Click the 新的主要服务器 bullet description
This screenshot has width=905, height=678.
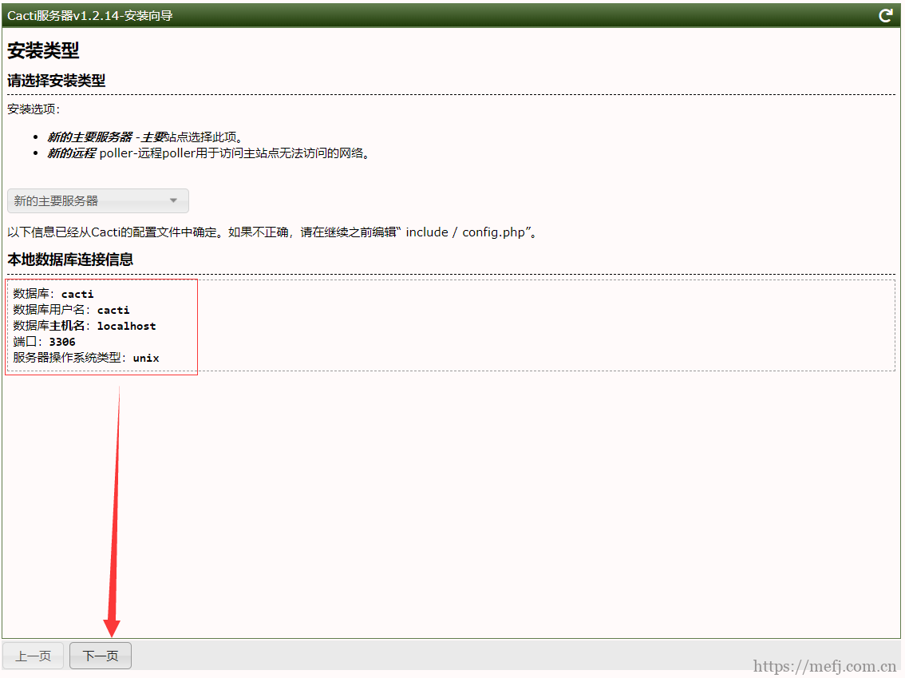click(x=145, y=137)
